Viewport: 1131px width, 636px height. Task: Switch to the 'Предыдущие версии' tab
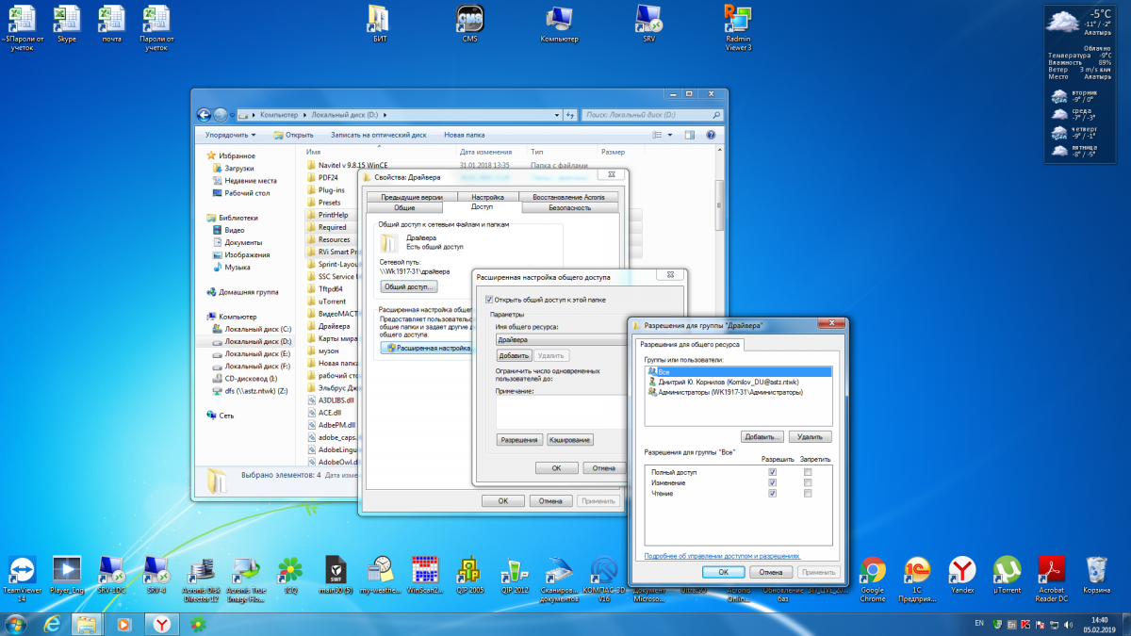pyautogui.click(x=412, y=197)
